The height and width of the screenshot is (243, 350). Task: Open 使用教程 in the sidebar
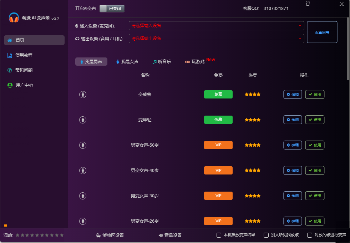coord(24,55)
